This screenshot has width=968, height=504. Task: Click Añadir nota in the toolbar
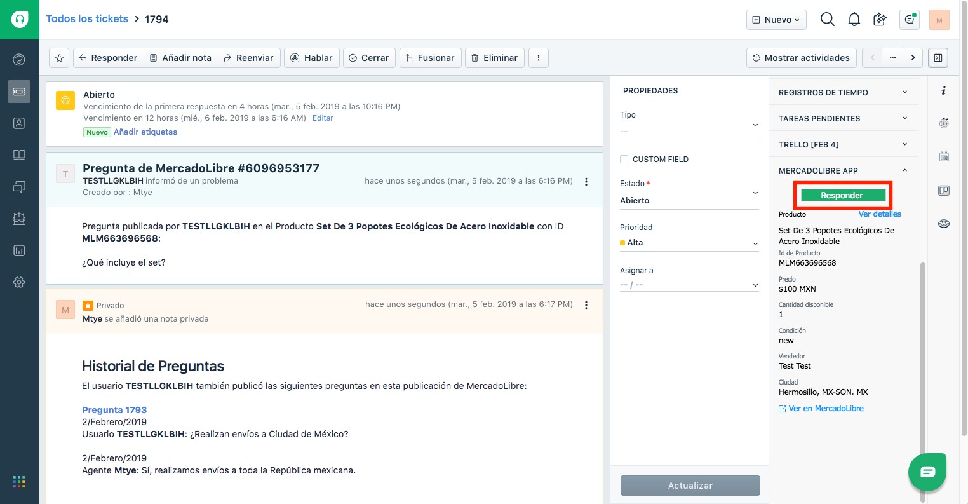181,58
